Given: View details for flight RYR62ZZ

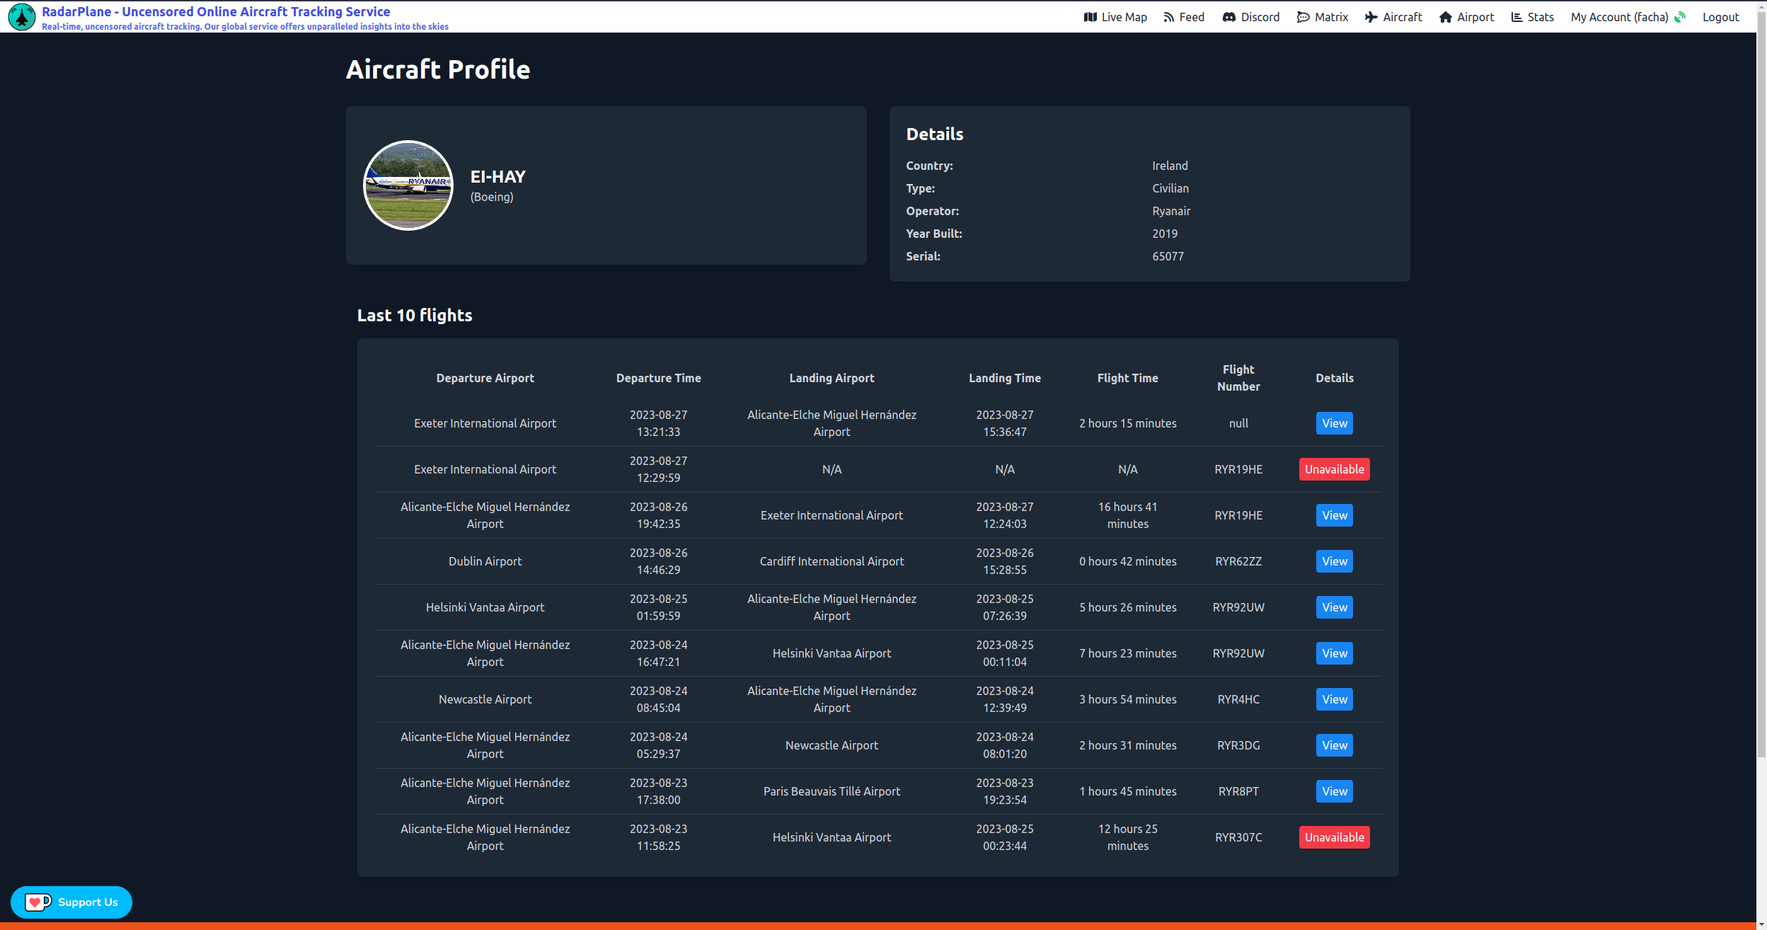Looking at the screenshot, I should tap(1334, 561).
